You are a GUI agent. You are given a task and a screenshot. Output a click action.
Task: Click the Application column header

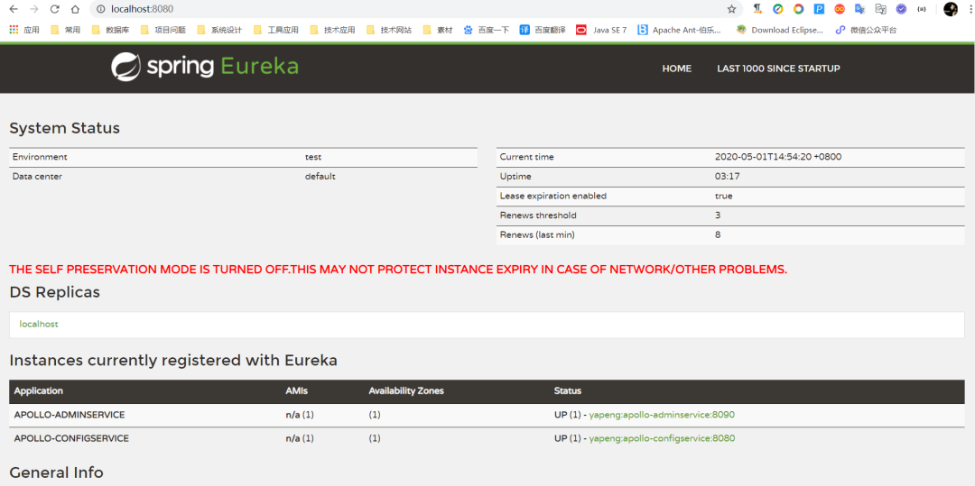(39, 391)
